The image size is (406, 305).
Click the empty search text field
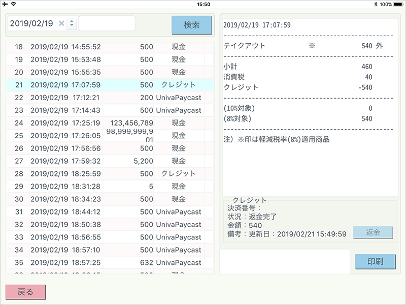click(107, 23)
